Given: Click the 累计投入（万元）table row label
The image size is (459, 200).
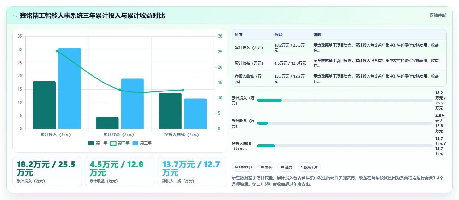Looking at the screenshot, I should click(x=249, y=48).
